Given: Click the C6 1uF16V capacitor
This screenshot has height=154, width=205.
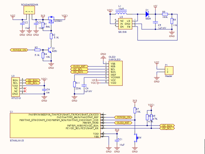Looking at the screenshot, I should point(84,86).
